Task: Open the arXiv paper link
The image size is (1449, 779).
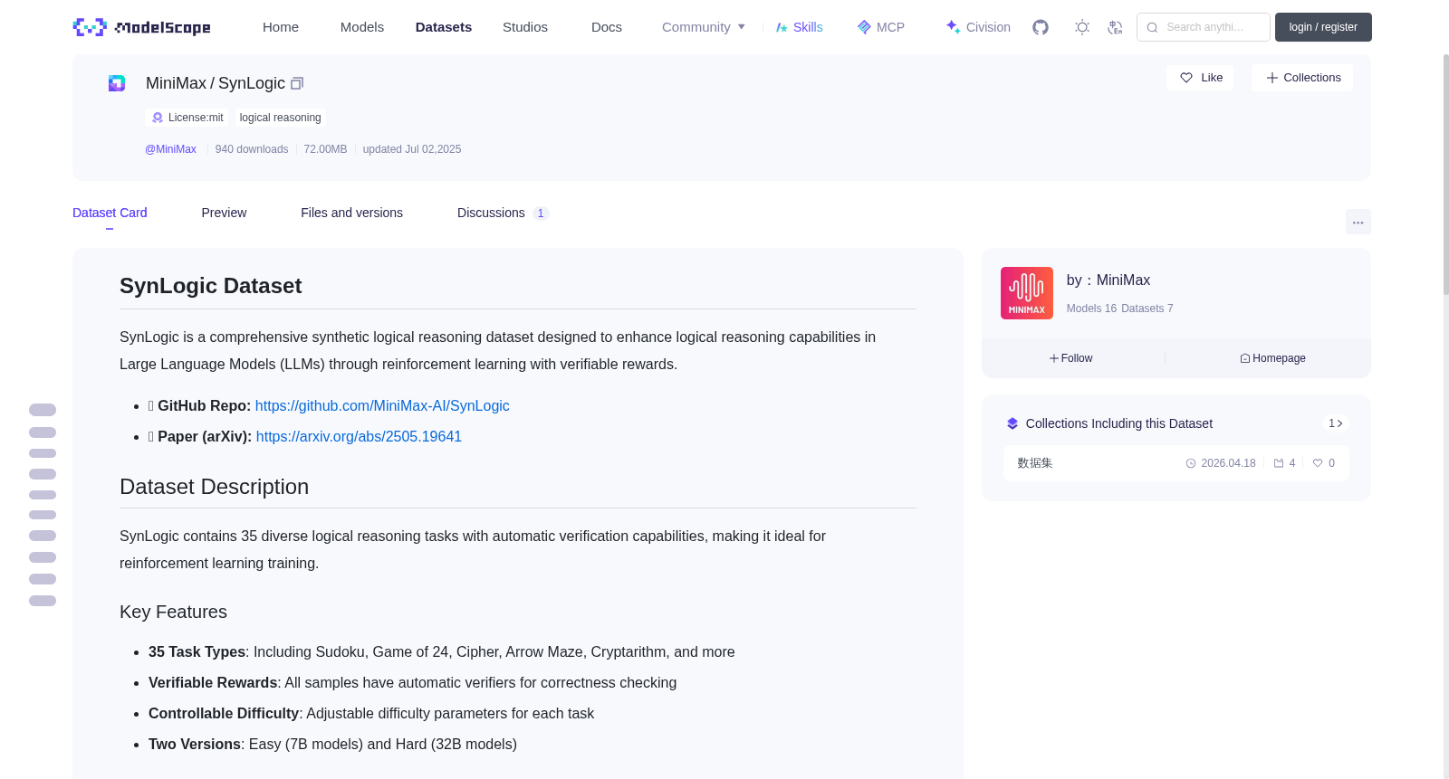Action: pos(359,437)
